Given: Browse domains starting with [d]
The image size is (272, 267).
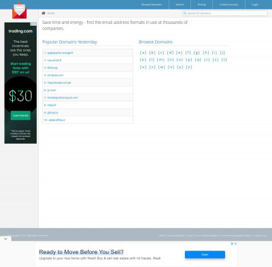Looking at the screenshot, I should click(170, 52).
